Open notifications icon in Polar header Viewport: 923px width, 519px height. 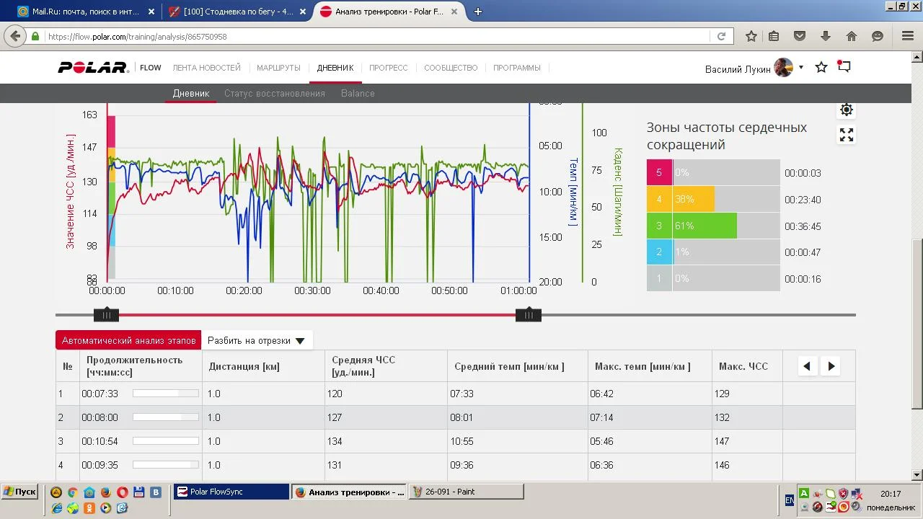[844, 67]
